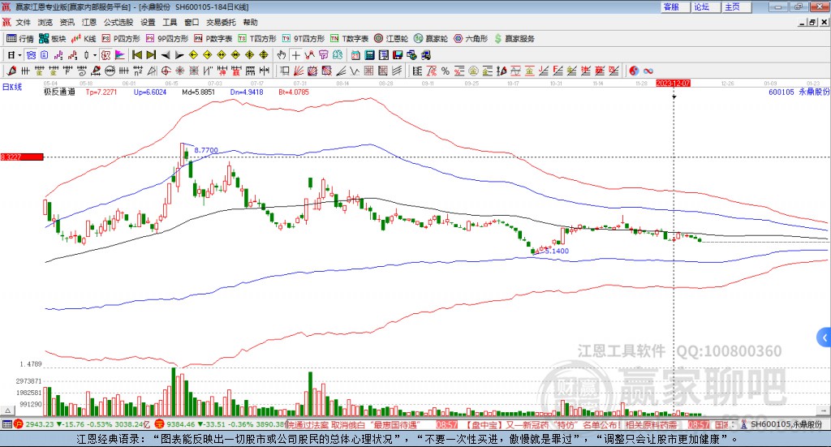The image size is (831, 447).
Task: Toggle the crosshair cursor tool
Action: click(x=295, y=55)
